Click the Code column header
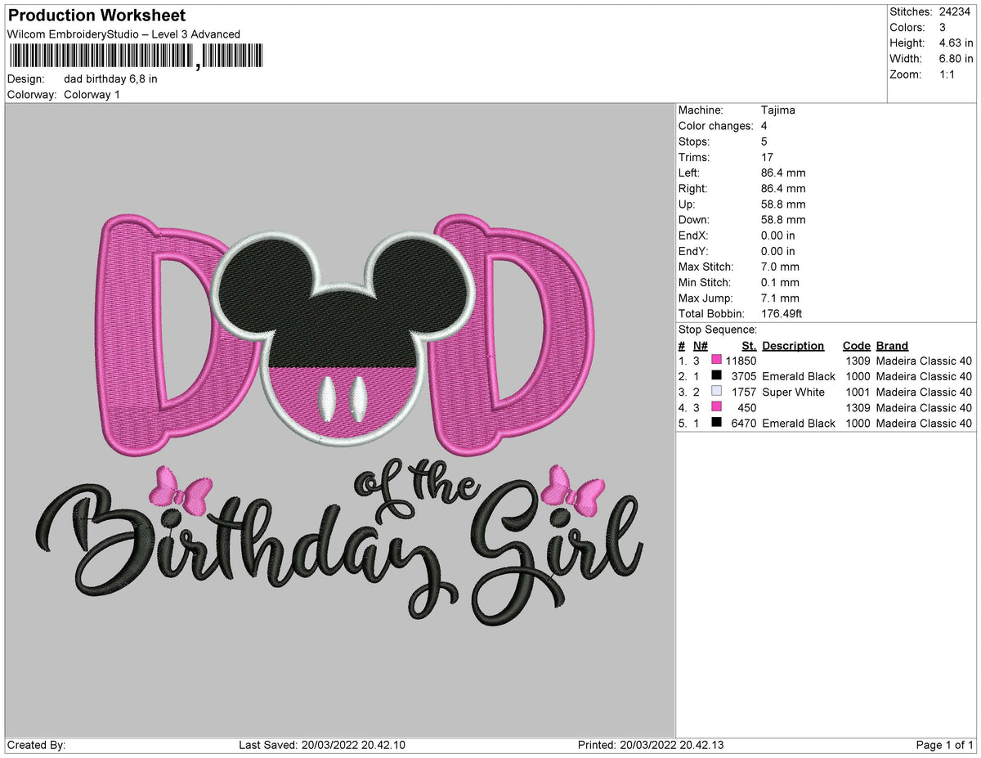 coord(857,346)
